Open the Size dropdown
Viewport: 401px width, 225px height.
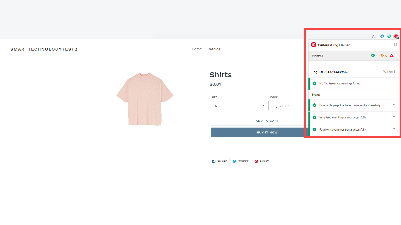238,105
